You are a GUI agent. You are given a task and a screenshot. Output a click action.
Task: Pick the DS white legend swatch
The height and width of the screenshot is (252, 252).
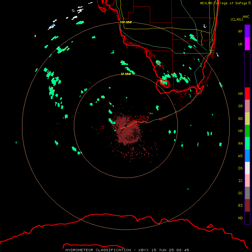(x=247, y=168)
